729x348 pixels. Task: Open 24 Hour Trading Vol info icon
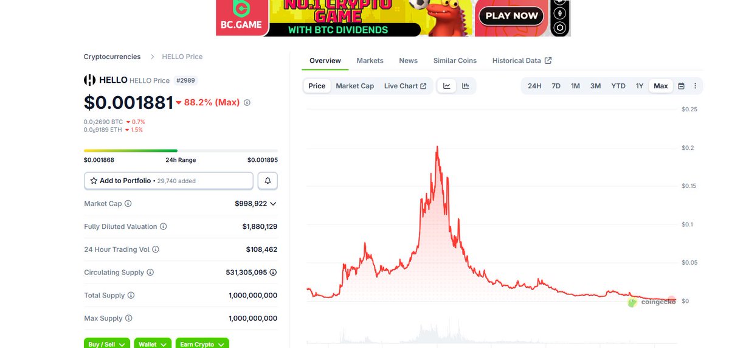pyautogui.click(x=155, y=249)
